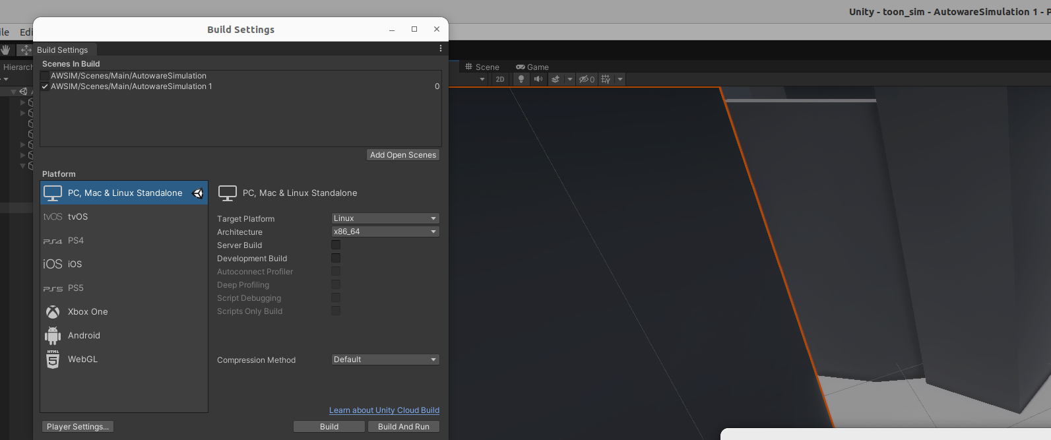Select PC, Mac & Linux Standalone platform

pyautogui.click(x=124, y=193)
